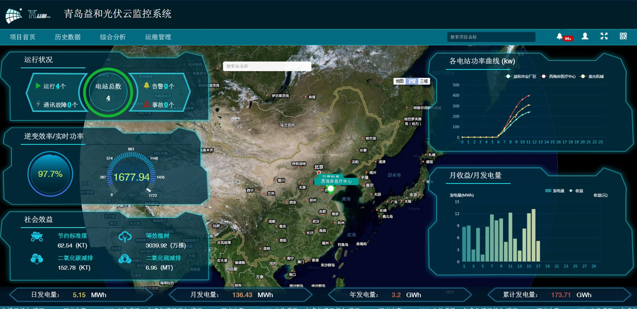Open the 综合分析 menu
Viewport: 637px width, 309px height.
click(113, 37)
